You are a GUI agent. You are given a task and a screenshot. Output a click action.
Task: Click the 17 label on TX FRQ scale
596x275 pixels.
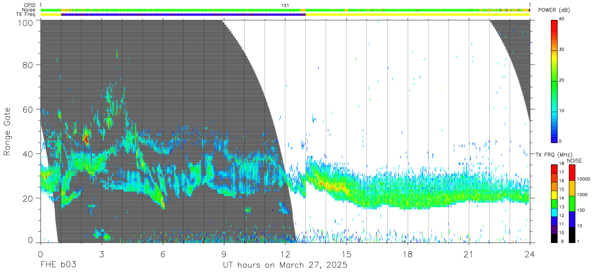562,172
